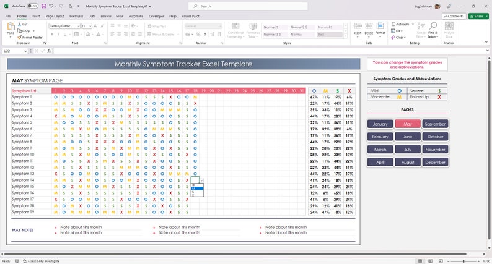
Task: Apply the Normal 2 cell style
Action: (275, 27)
